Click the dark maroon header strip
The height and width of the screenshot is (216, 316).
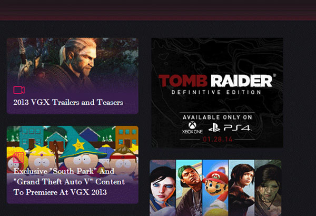tap(158, 10)
